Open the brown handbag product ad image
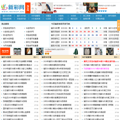Viewport: 120px width, 120px height. [92, 8]
